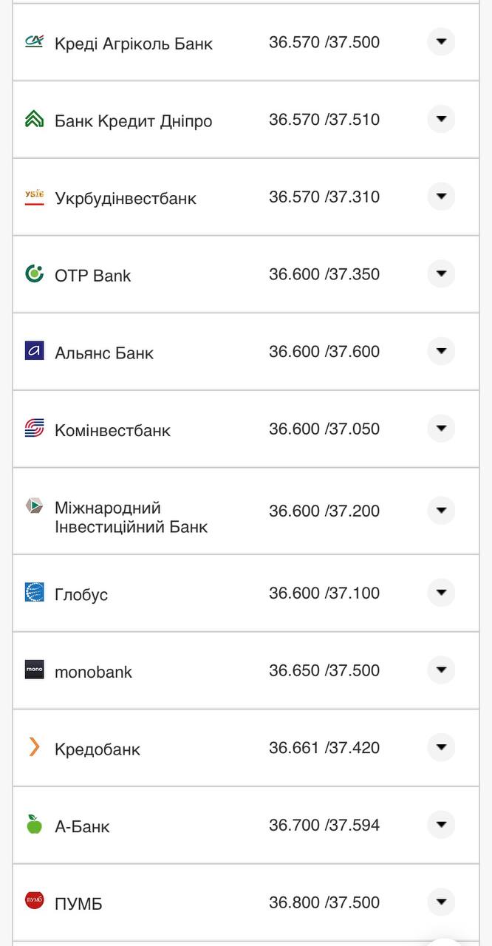Screen dimensions: 492x946
Task: Click the А-Банк name link
Action: 82,826
